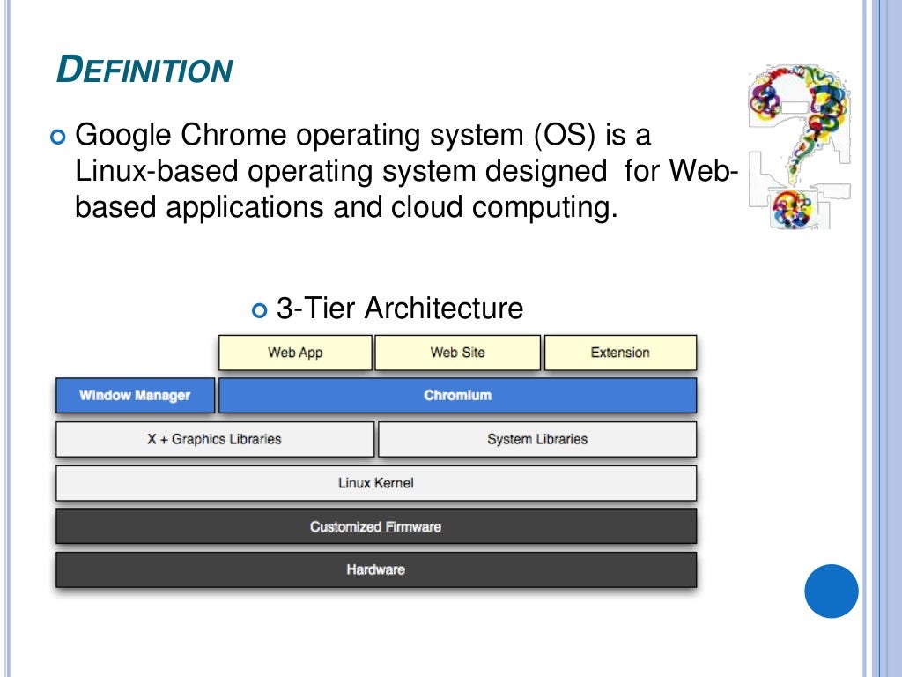Click the text 'Google Chrome operating system (OS) is a'

(363, 135)
